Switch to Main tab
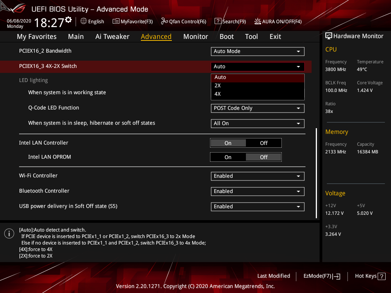This screenshot has height=293, width=391. (76, 37)
